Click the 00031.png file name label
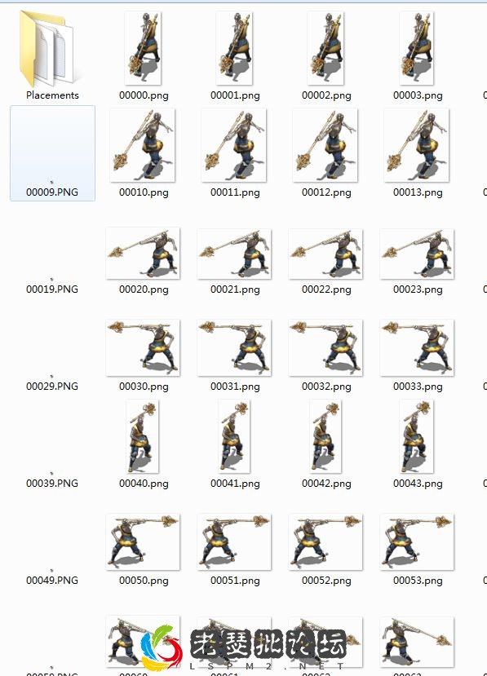The width and height of the screenshot is (487, 676). point(235,387)
